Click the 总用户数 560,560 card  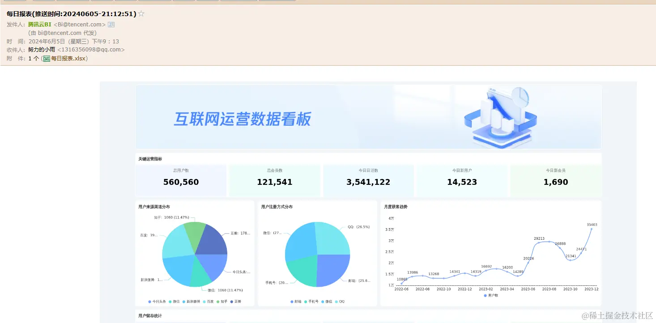181,180
